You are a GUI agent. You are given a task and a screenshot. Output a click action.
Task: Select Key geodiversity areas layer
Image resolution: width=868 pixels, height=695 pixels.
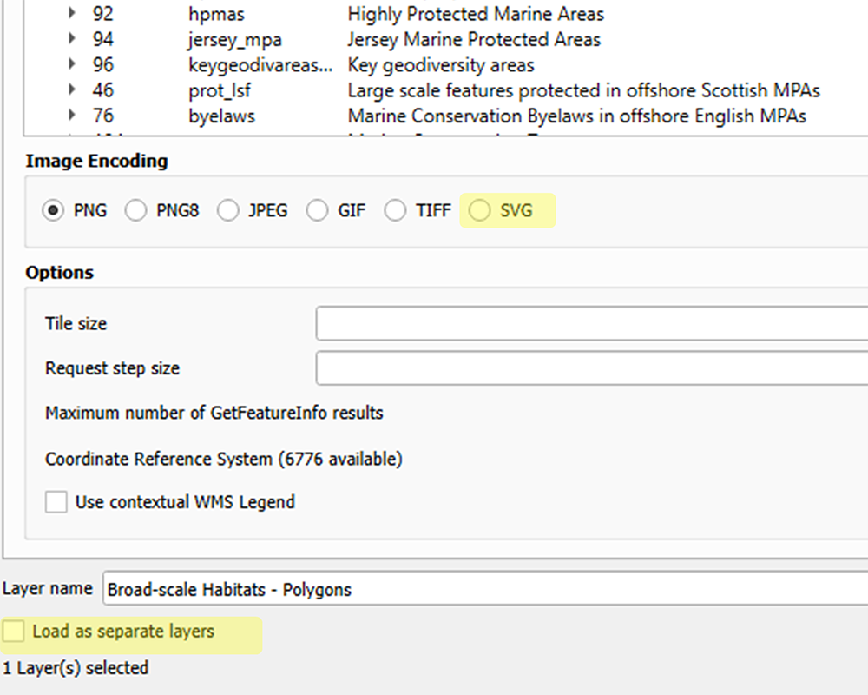[x=441, y=65]
